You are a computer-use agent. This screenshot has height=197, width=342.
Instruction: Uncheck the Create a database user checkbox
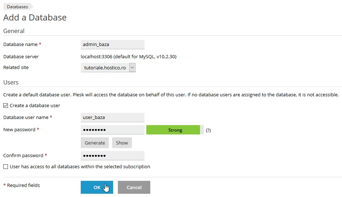point(5,106)
